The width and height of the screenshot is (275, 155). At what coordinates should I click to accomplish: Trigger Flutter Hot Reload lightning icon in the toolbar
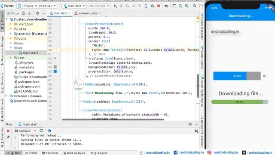pos(140,6)
